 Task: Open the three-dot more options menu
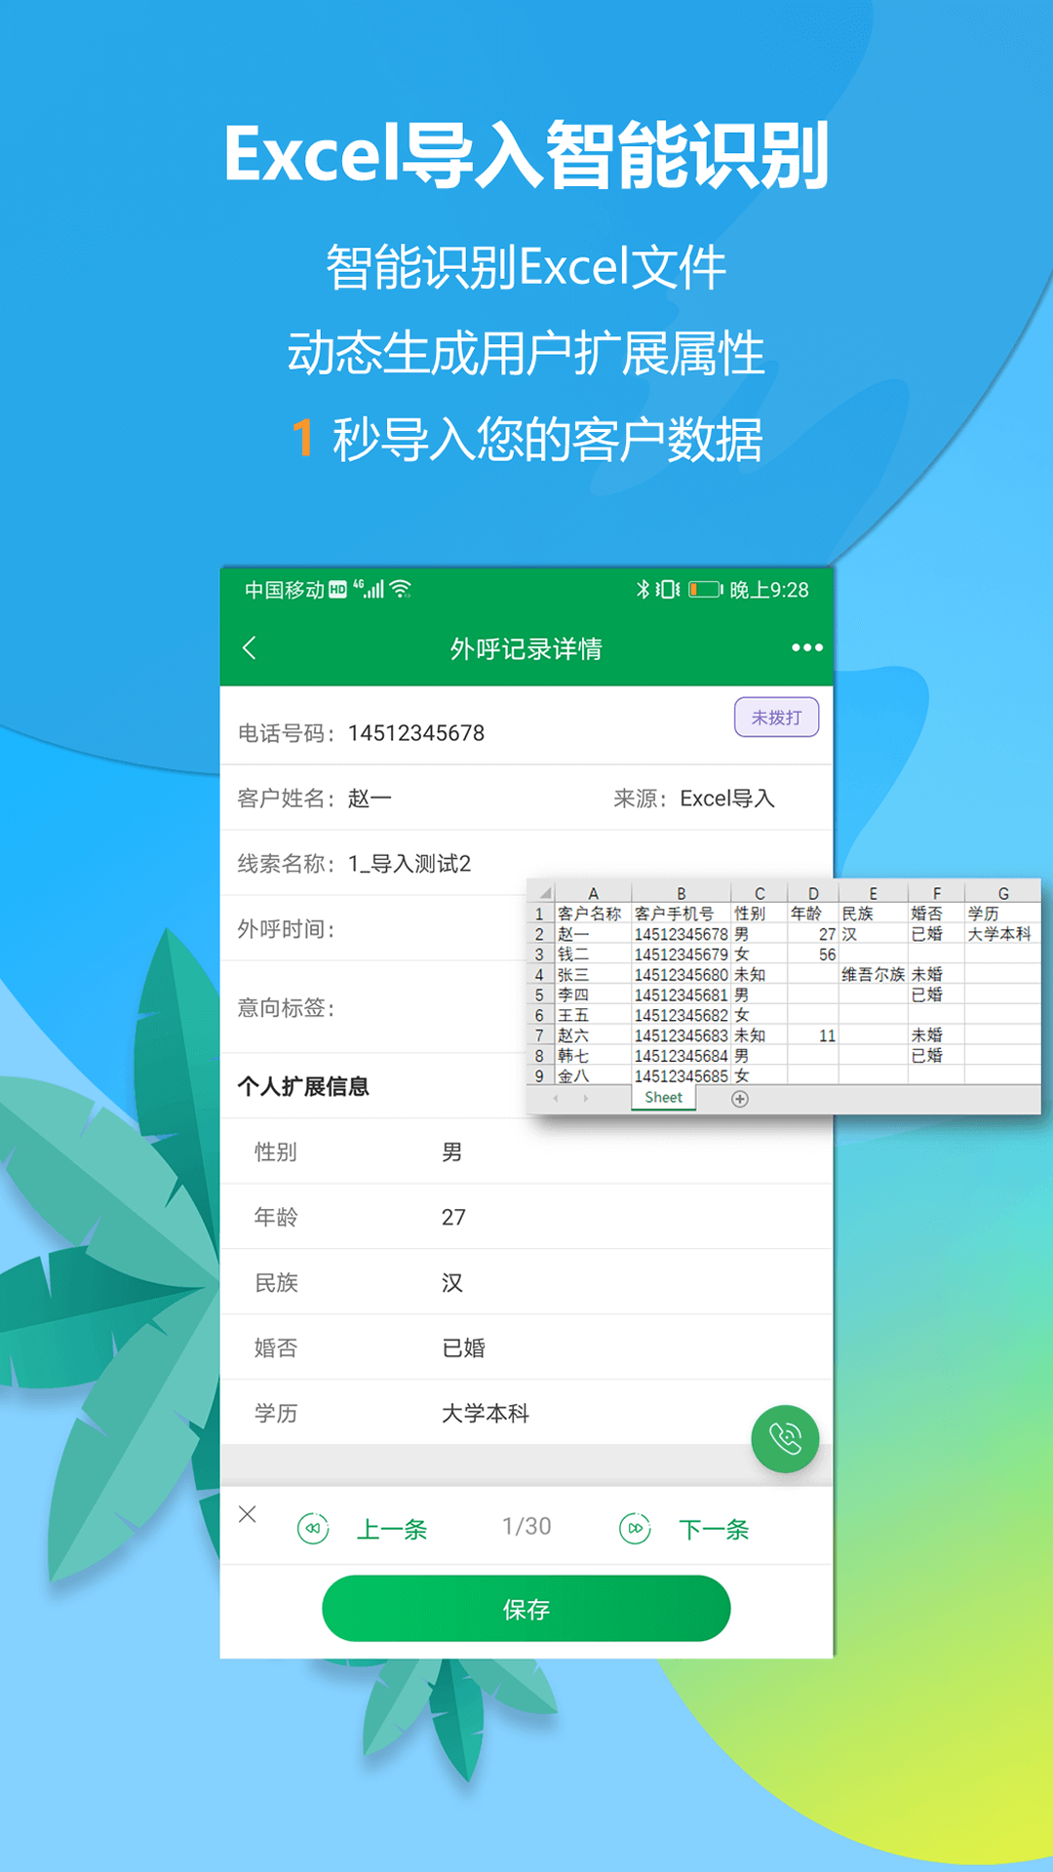pos(807,648)
